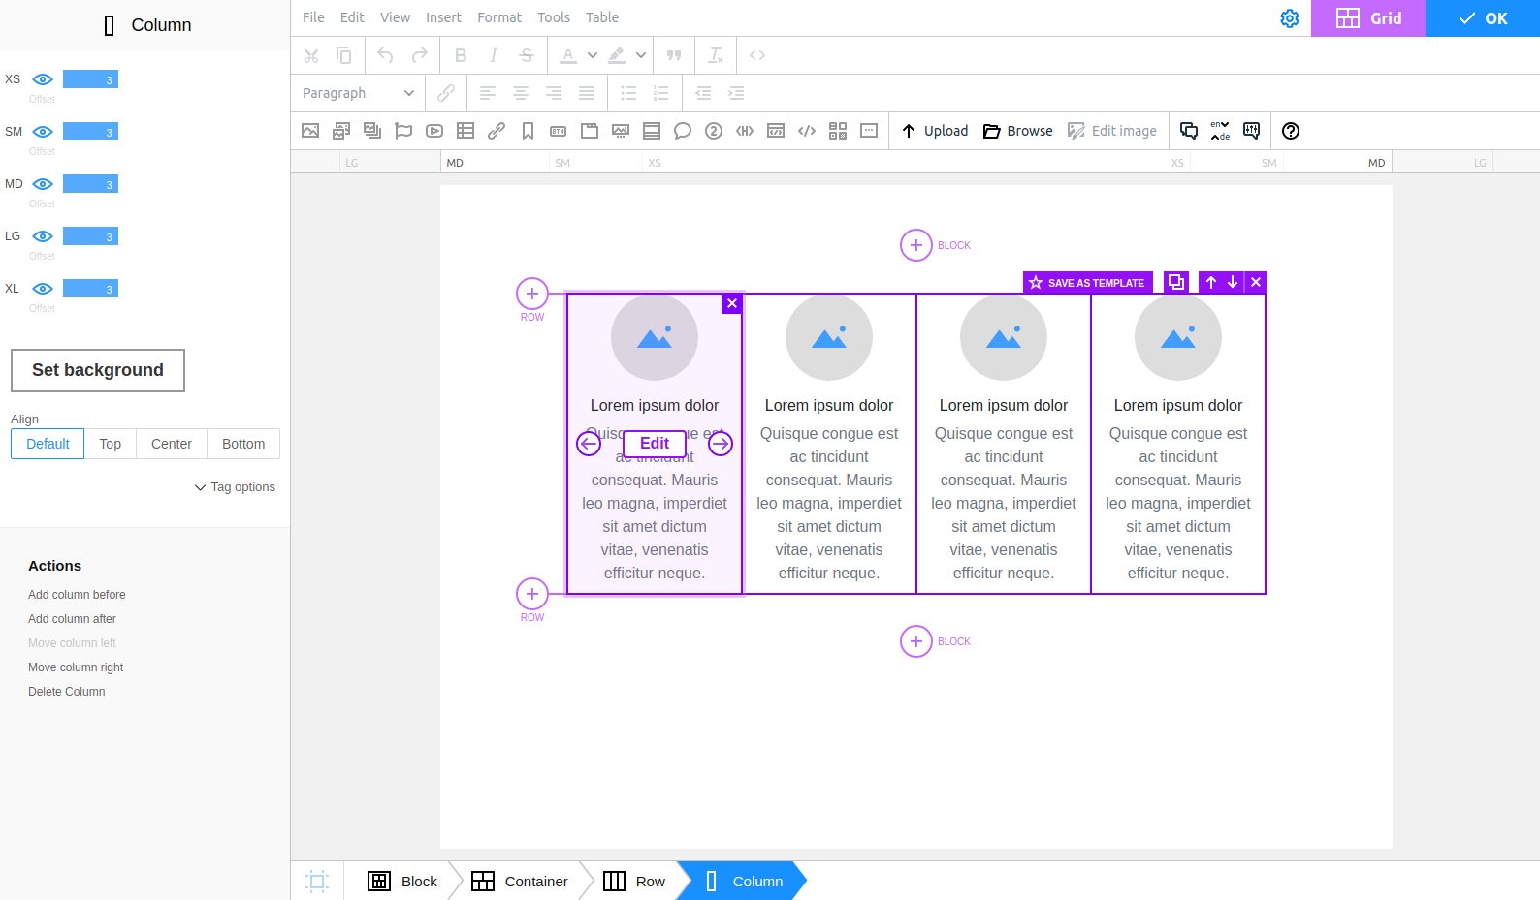
Task: Adjust the XS column width slider
Action: point(90,79)
